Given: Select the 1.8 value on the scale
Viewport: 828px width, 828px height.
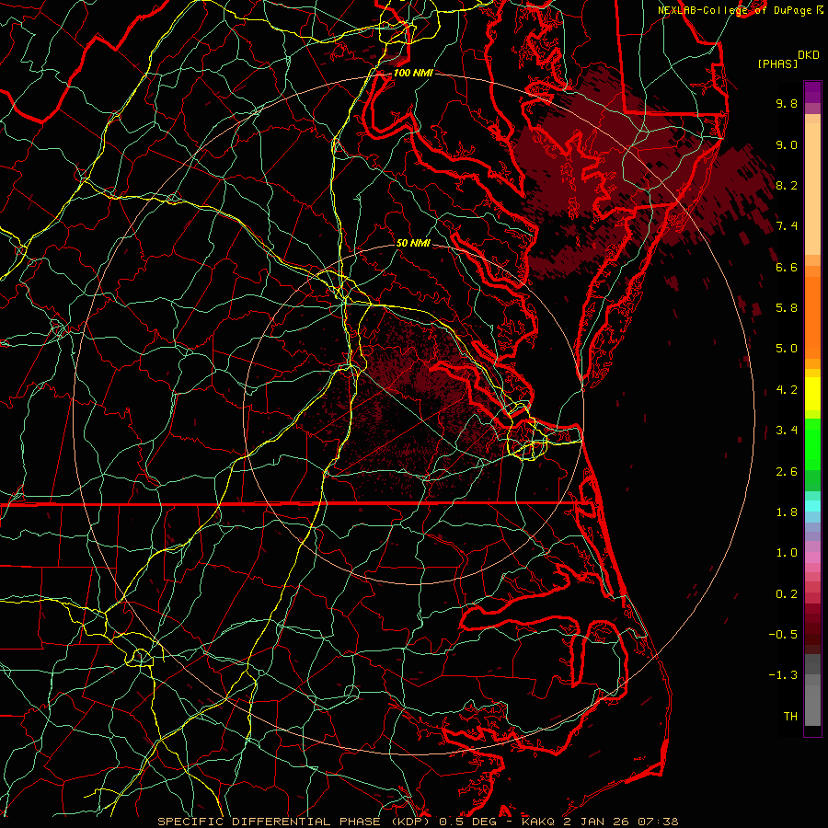Looking at the screenshot, I should click(787, 512).
